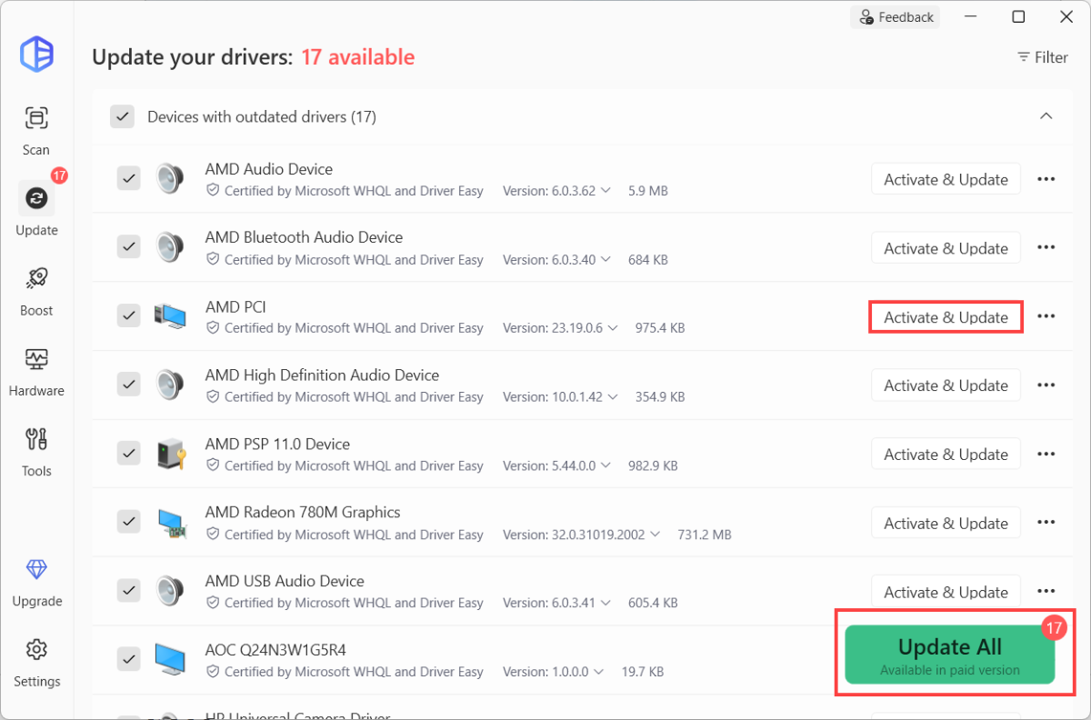The height and width of the screenshot is (720, 1091).
Task: Open the Scan section
Action: [x=36, y=131]
